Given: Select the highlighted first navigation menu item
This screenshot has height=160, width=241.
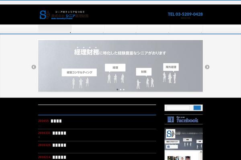Looking at the screenshot, I should point(55,29).
